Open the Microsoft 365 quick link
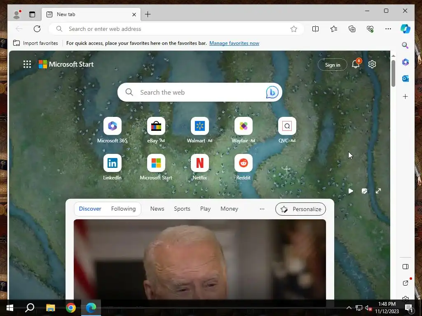The image size is (422, 316). click(x=112, y=130)
